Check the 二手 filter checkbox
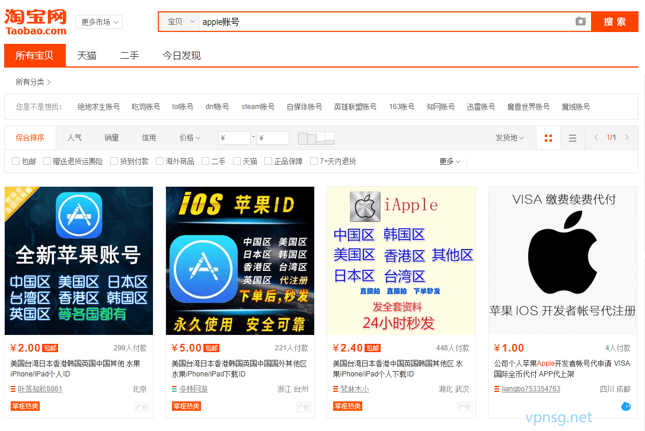 pos(205,161)
